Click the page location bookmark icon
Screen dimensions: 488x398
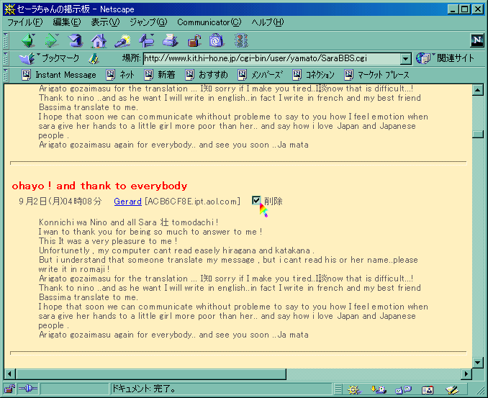click(94, 58)
